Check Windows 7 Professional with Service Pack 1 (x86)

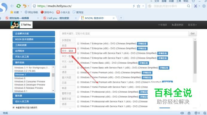click(x=78, y=106)
